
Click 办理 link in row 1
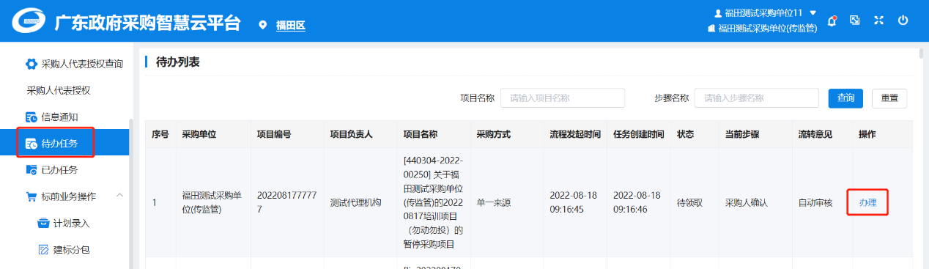[868, 202]
